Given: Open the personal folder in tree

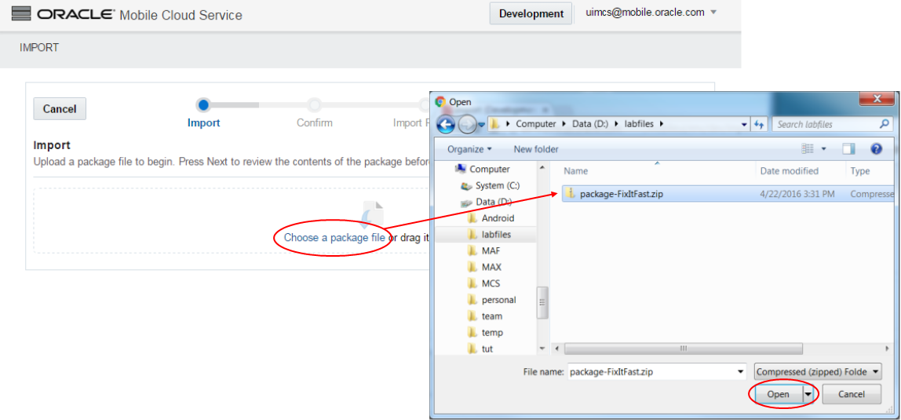Looking at the screenshot, I should [x=491, y=300].
